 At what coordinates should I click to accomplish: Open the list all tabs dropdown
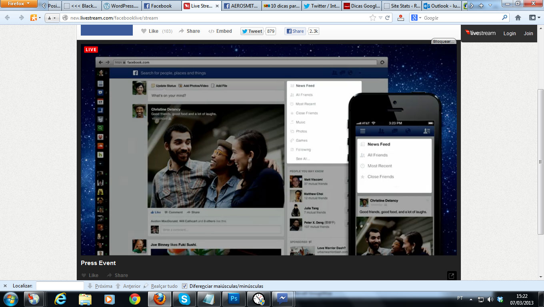pos(490,6)
